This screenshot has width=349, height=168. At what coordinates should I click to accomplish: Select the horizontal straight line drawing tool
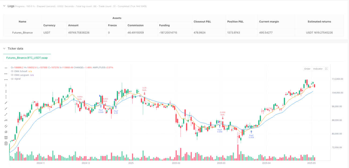tap(6, 68)
